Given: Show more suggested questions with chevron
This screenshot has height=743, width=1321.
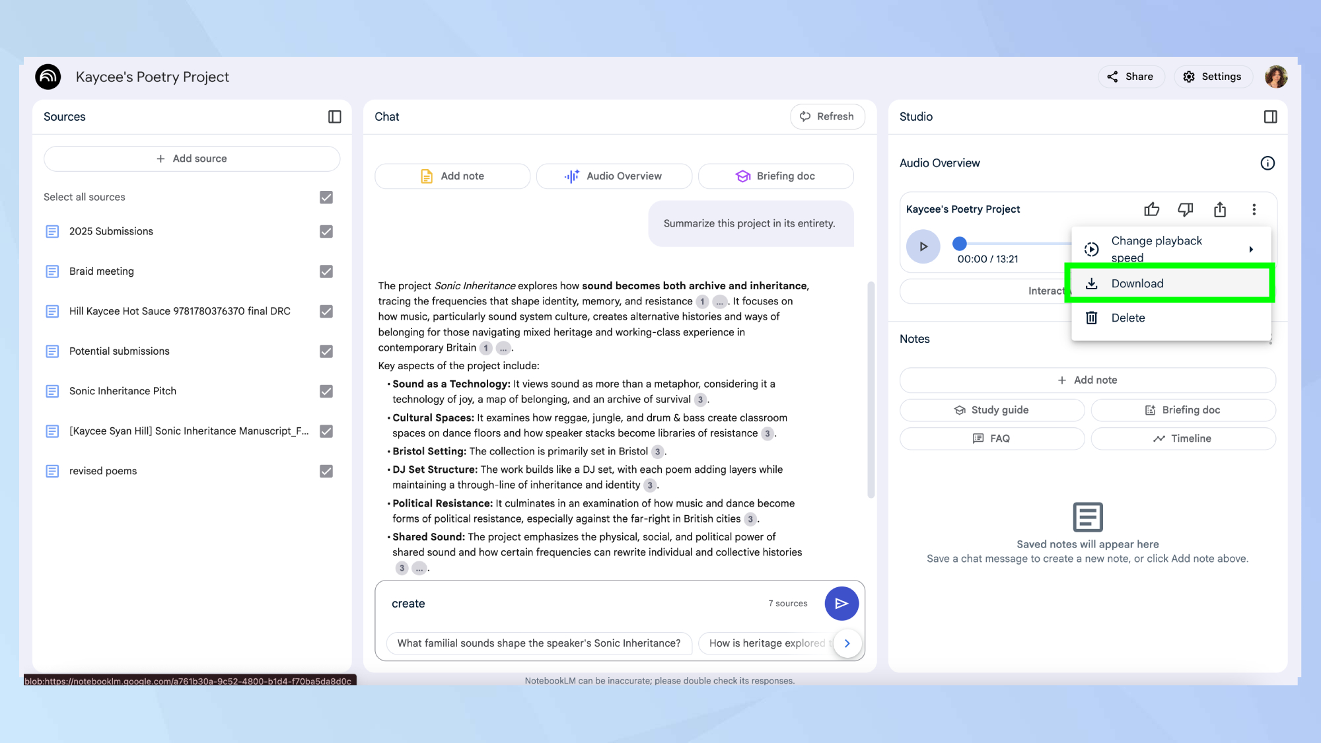Looking at the screenshot, I should coord(847,643).
